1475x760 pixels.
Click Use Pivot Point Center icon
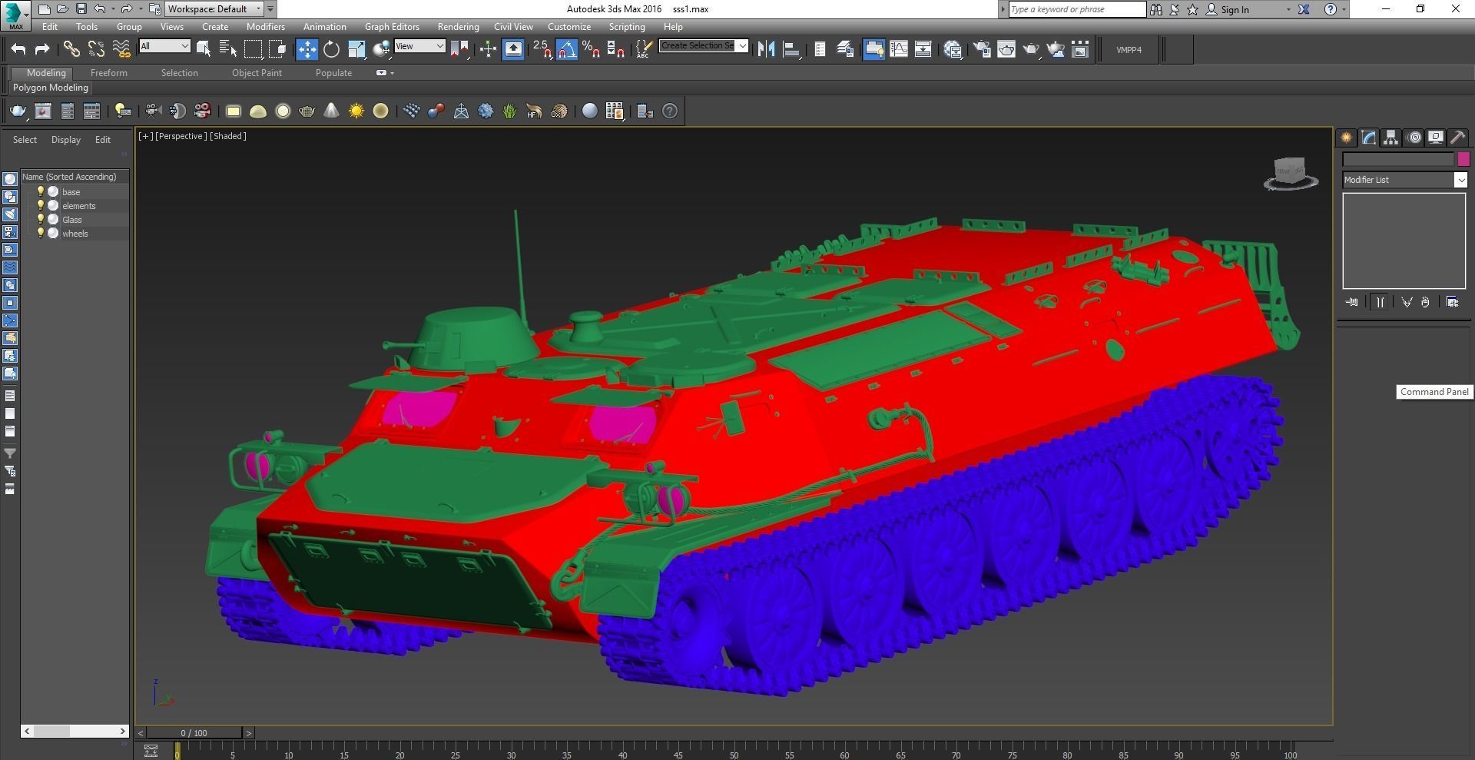(x=460, y=49)
